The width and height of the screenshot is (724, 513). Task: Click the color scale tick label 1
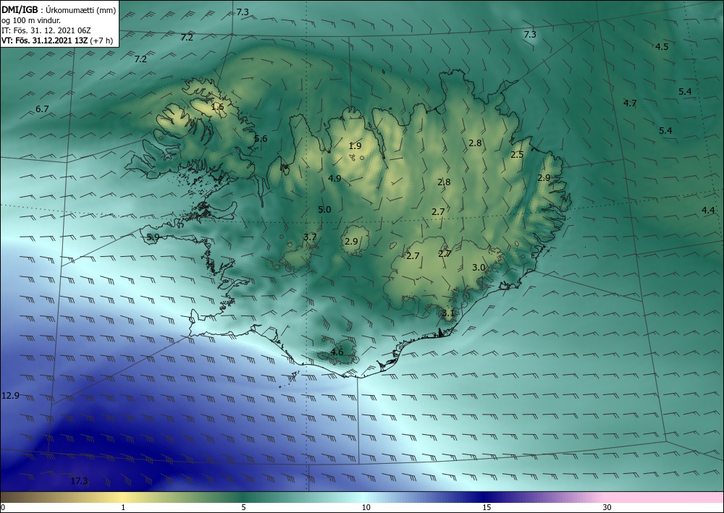tap(123, 507)
